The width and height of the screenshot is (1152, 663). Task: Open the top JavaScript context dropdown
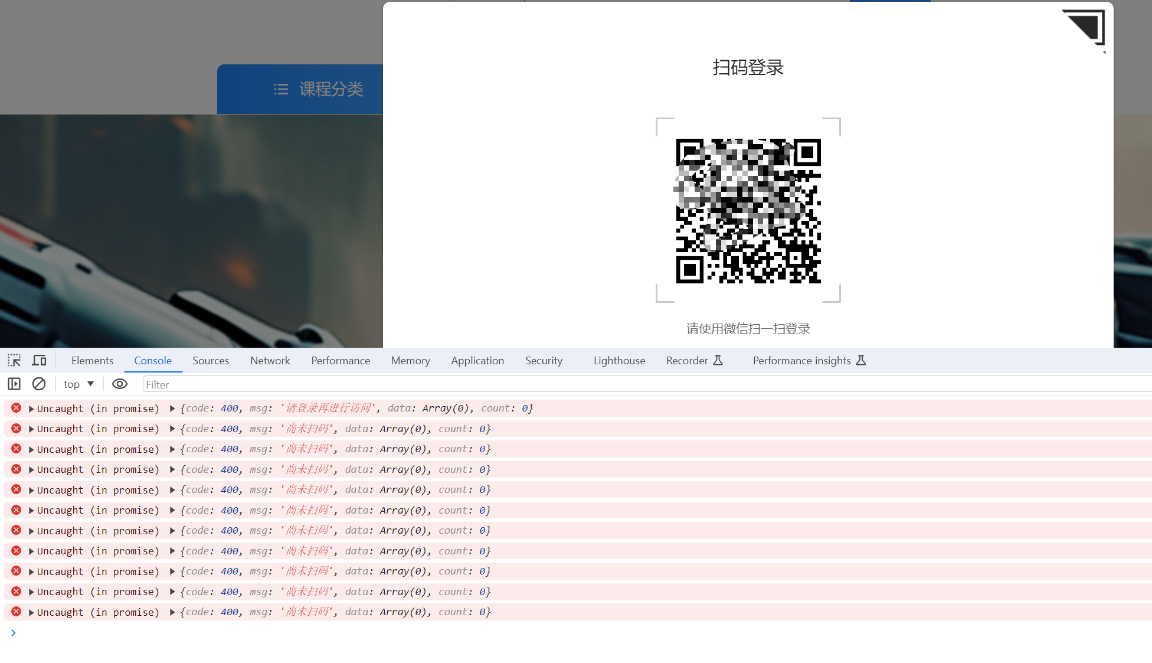[79, 384]
